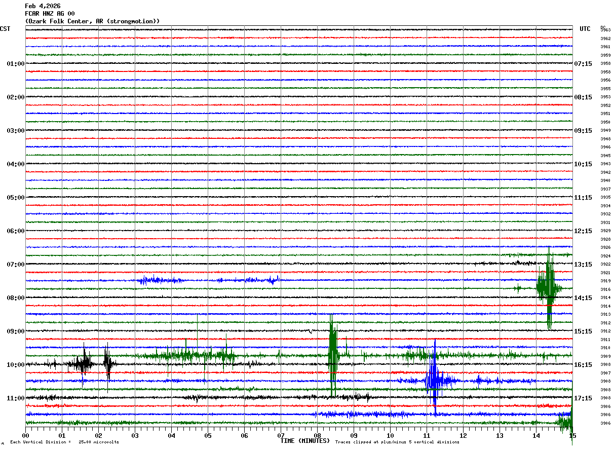Click the '07:00' CST hour label
This screenshot has height=449, width=613.
point(15,265)
